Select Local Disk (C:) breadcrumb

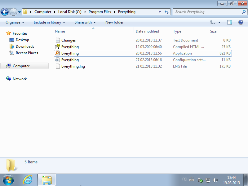click(x=70, y=12)
